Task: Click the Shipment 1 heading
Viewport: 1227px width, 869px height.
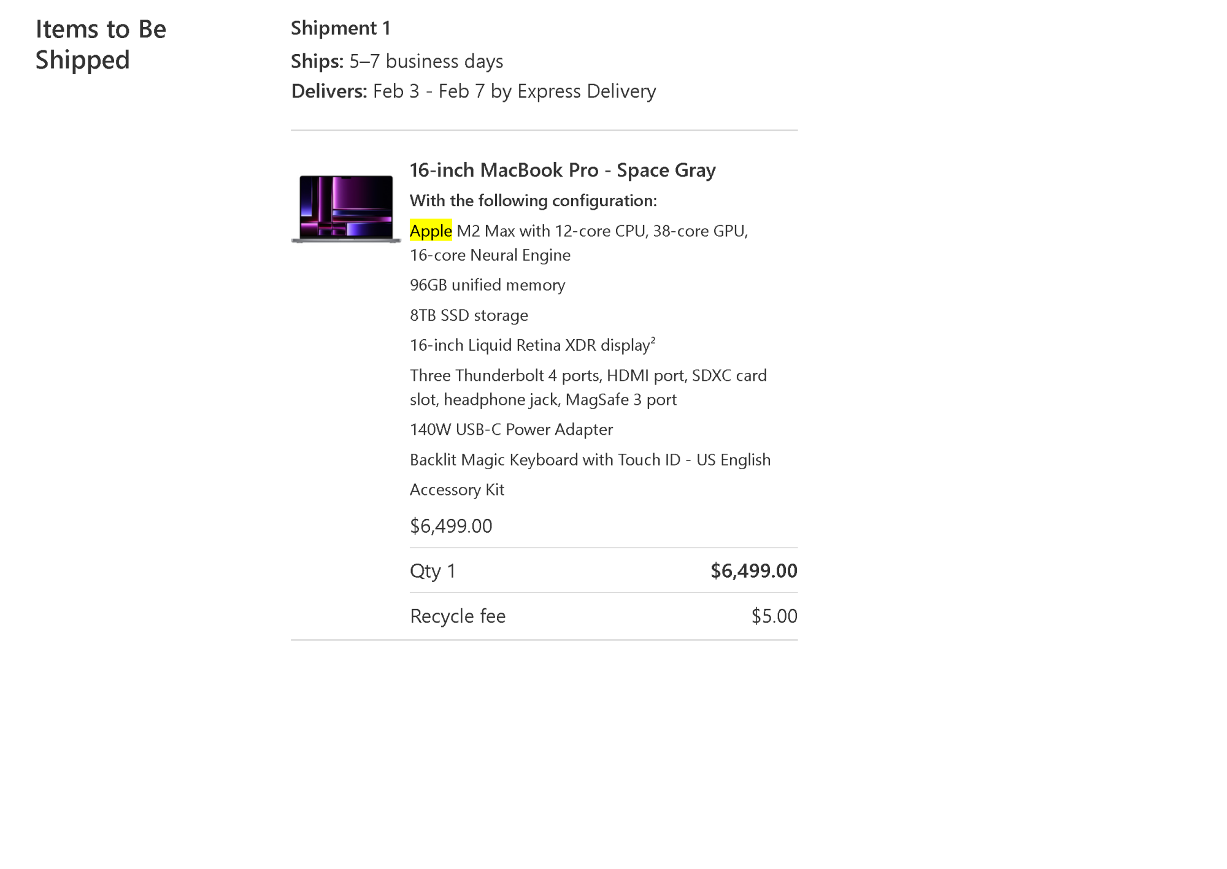Action: tap(340, 28)
